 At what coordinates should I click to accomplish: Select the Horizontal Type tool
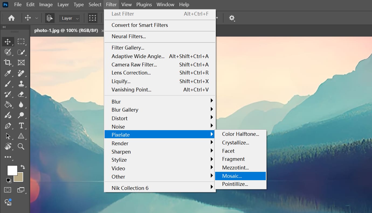tap(21, 125)
